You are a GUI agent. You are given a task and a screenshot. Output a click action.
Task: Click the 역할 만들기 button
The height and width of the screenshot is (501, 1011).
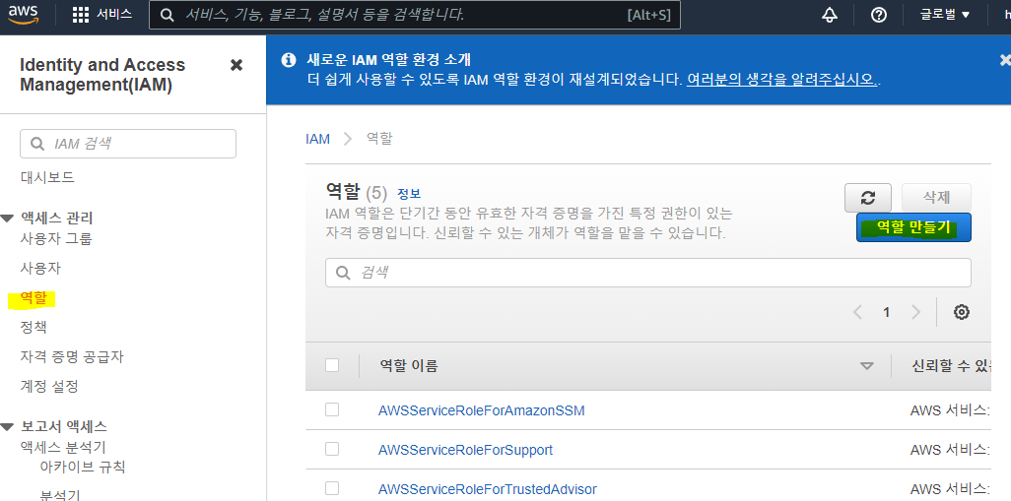tap(913, 227)
